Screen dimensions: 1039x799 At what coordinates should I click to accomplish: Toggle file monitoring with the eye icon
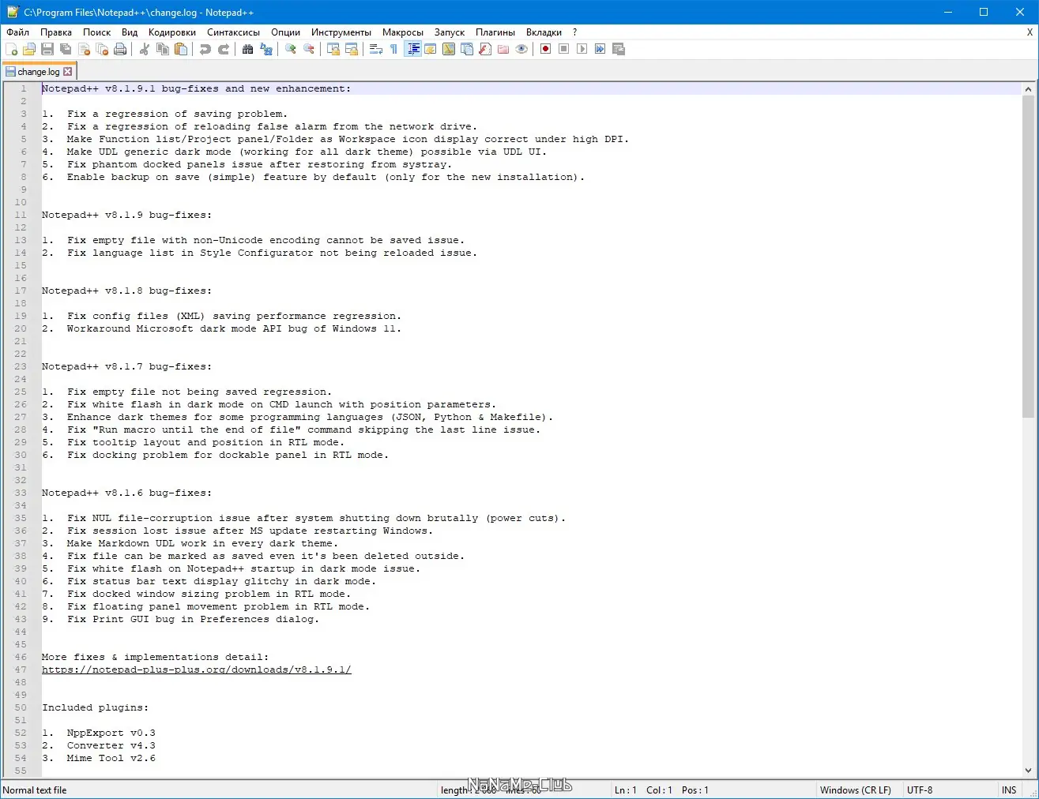(x=521, y=49)
